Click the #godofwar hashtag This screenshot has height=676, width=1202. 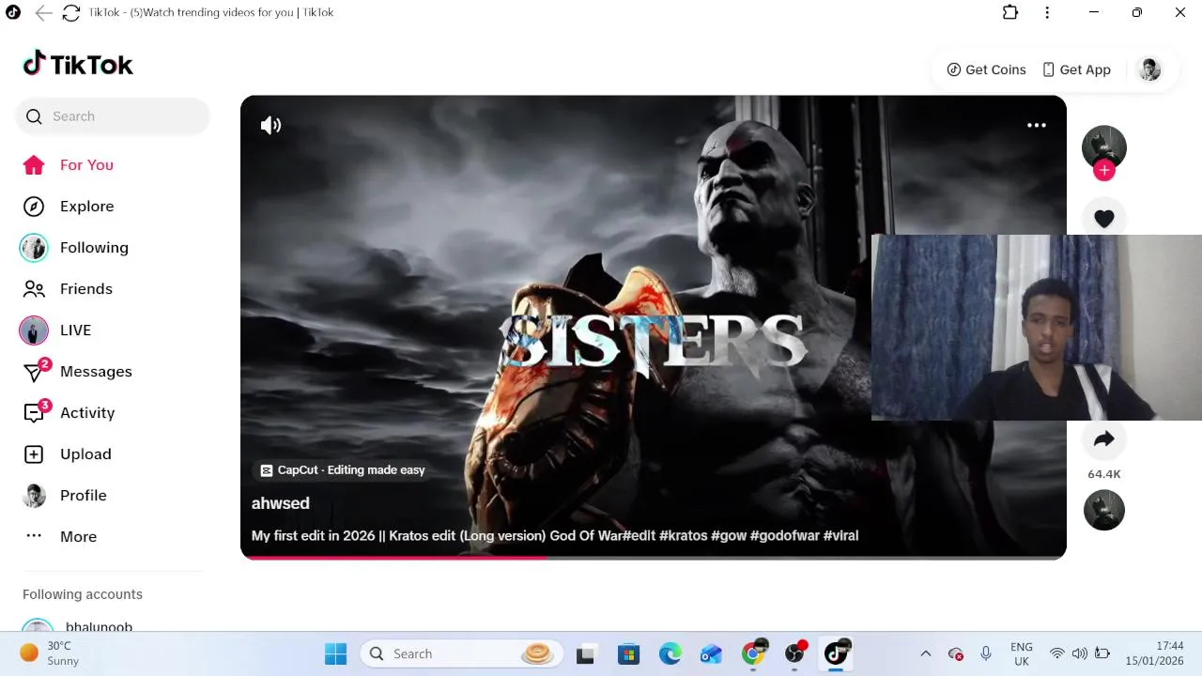click(x=785, y=535)
